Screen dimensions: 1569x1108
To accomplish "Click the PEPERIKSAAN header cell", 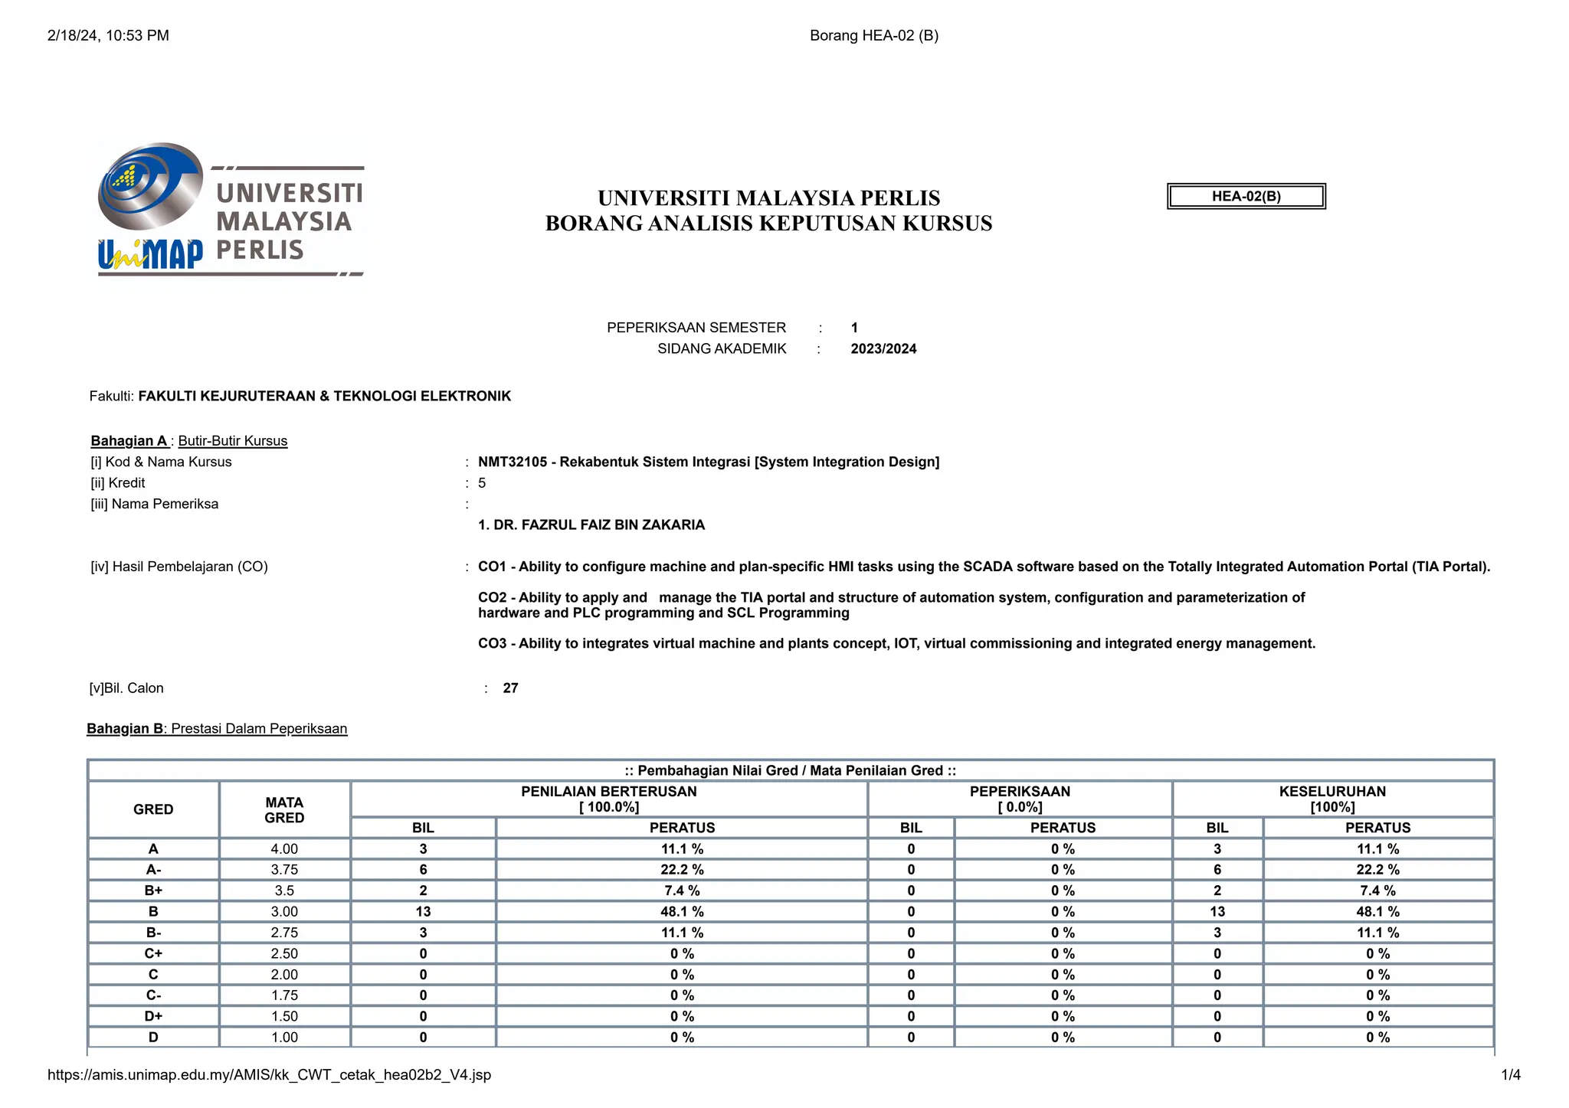I will click(x=1019, y=799).
